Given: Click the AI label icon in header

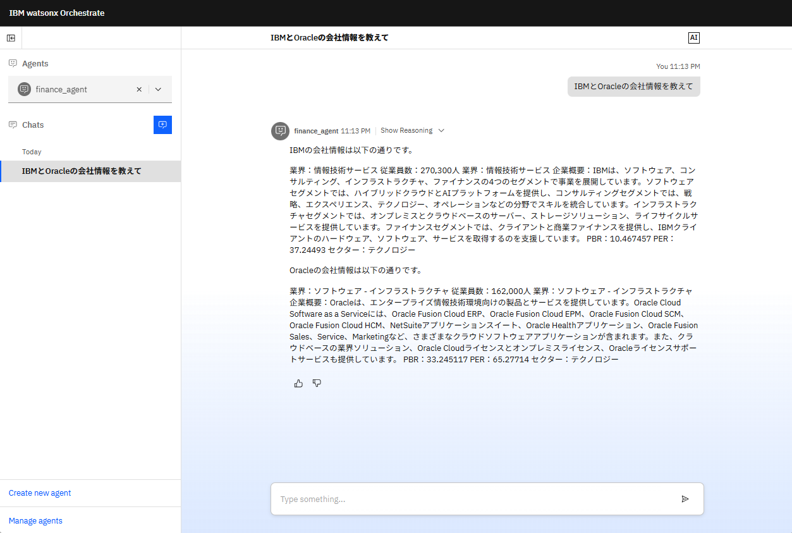Looking at the screenshot, I should (x=693, y=38).
